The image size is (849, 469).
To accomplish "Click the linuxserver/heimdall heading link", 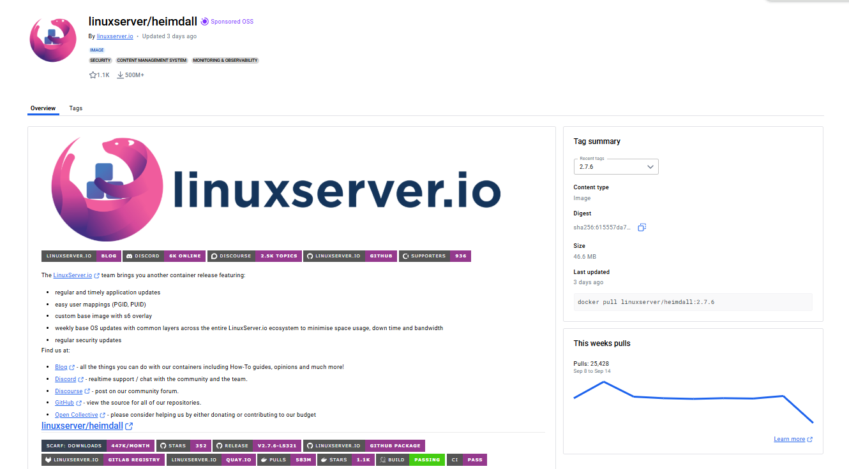I will tap(82, 426).
